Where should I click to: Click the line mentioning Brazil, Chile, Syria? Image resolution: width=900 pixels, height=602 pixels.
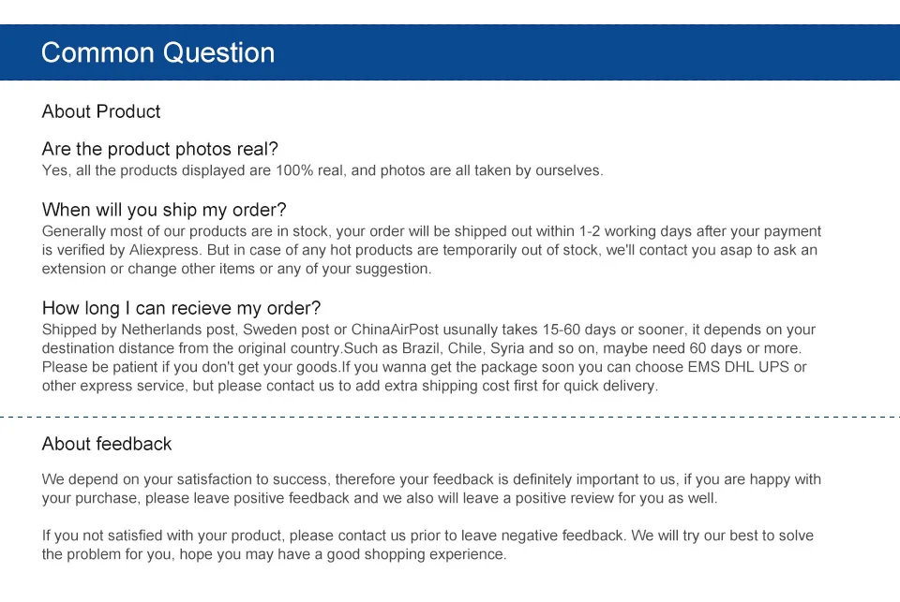tap(422, 348)
